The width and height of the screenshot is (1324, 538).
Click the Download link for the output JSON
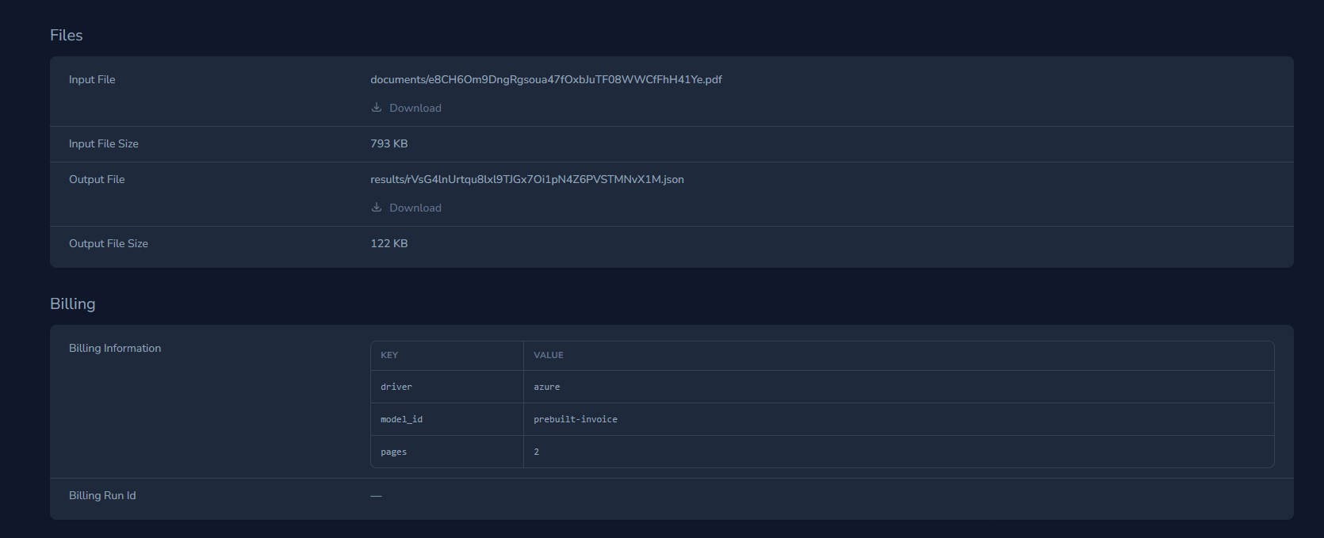coord(415,208)
